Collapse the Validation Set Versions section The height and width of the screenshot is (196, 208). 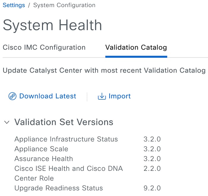click(x=7, y=122)
